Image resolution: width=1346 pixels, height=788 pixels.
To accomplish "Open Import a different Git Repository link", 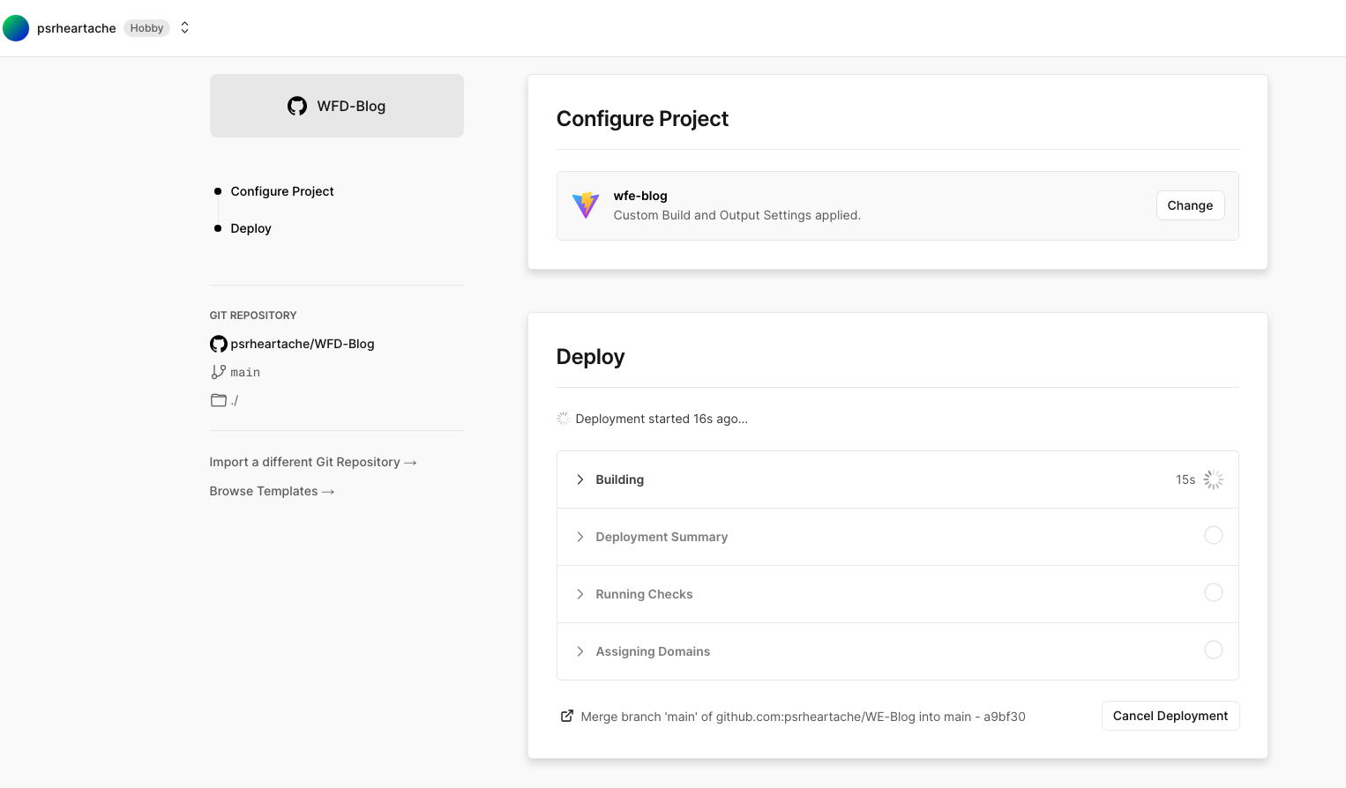I will 313,462.
